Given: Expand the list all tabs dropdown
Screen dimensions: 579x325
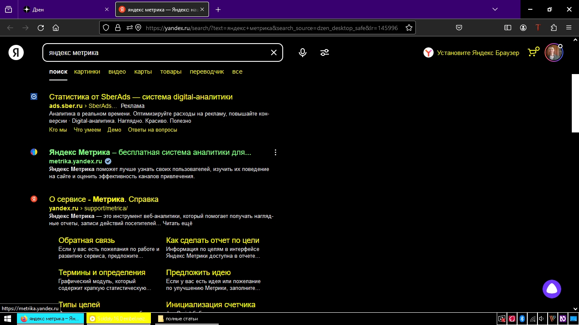Looking at the screenshot, I should [495, 9].
